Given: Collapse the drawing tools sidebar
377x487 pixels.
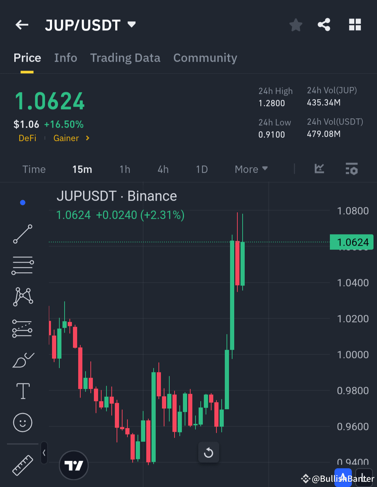Looking at the screenshot, I should [44, 452].
